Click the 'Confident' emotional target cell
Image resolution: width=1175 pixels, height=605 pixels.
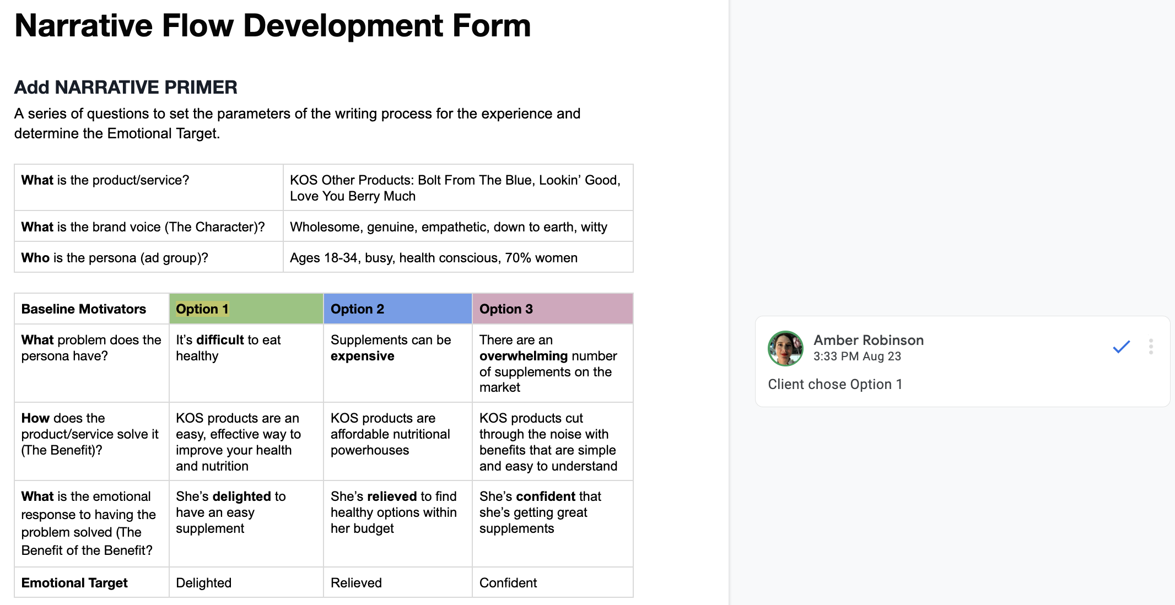(x=552, y=582)
